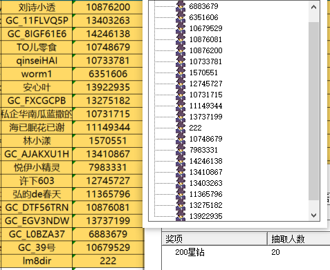Select the user icon next to 10679529

[181, 28]
